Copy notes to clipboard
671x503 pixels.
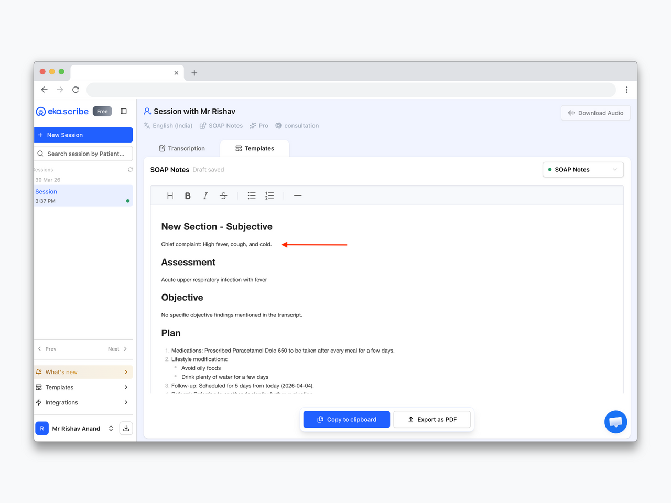347,420
